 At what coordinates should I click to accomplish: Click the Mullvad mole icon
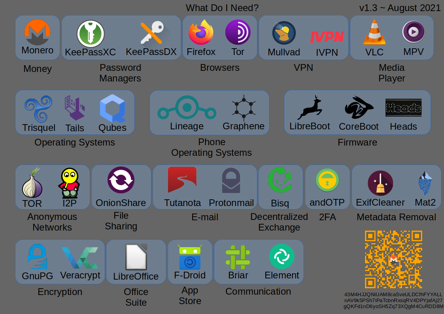point(284,33)
